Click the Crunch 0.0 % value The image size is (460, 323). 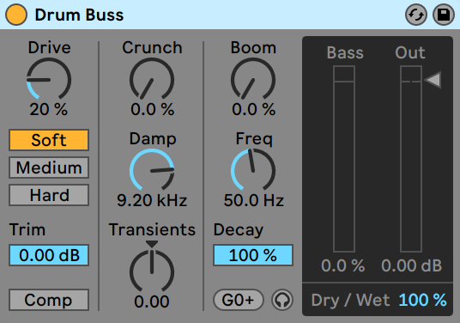(152, 109)
